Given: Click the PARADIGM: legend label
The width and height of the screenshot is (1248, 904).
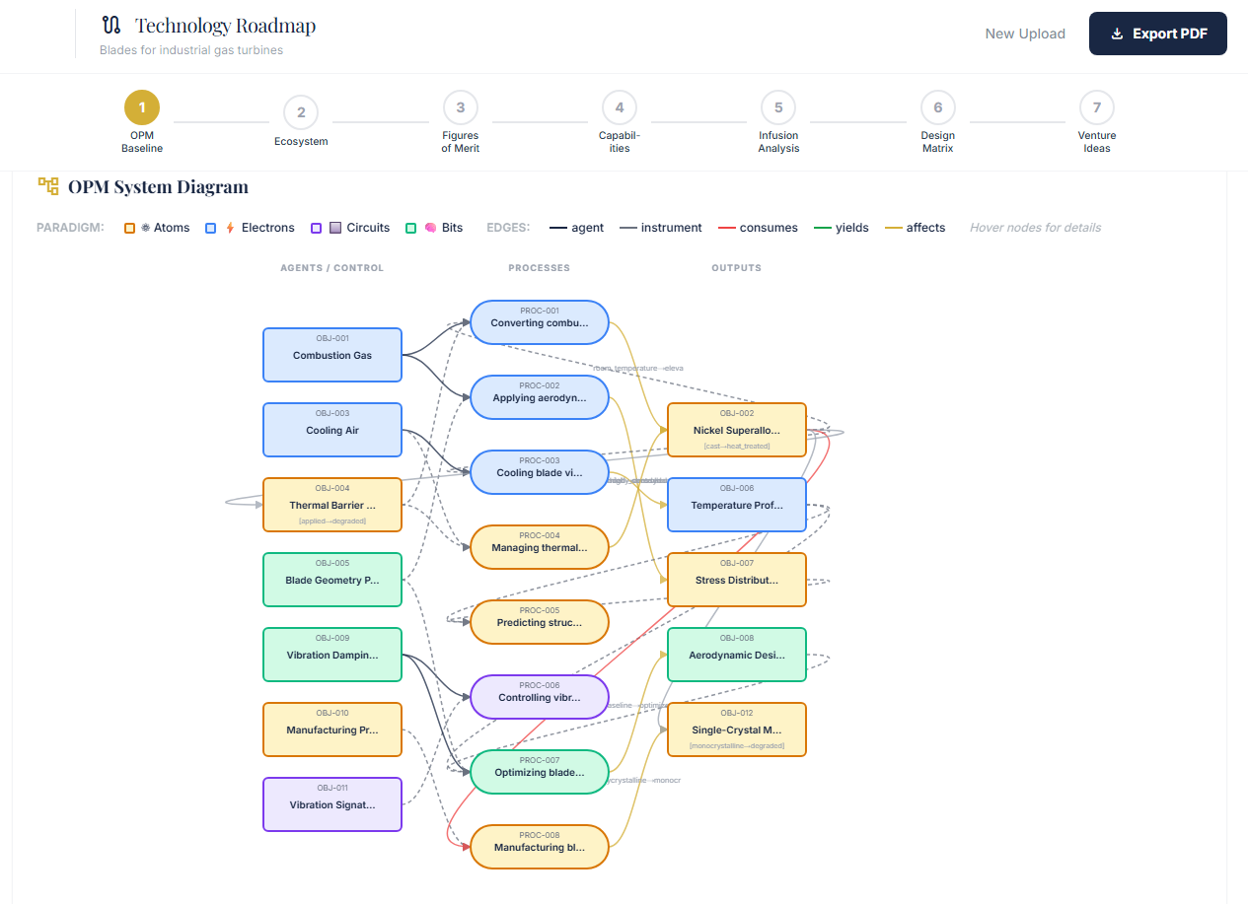Looking at the screenshot, I should tap(70, 228).
